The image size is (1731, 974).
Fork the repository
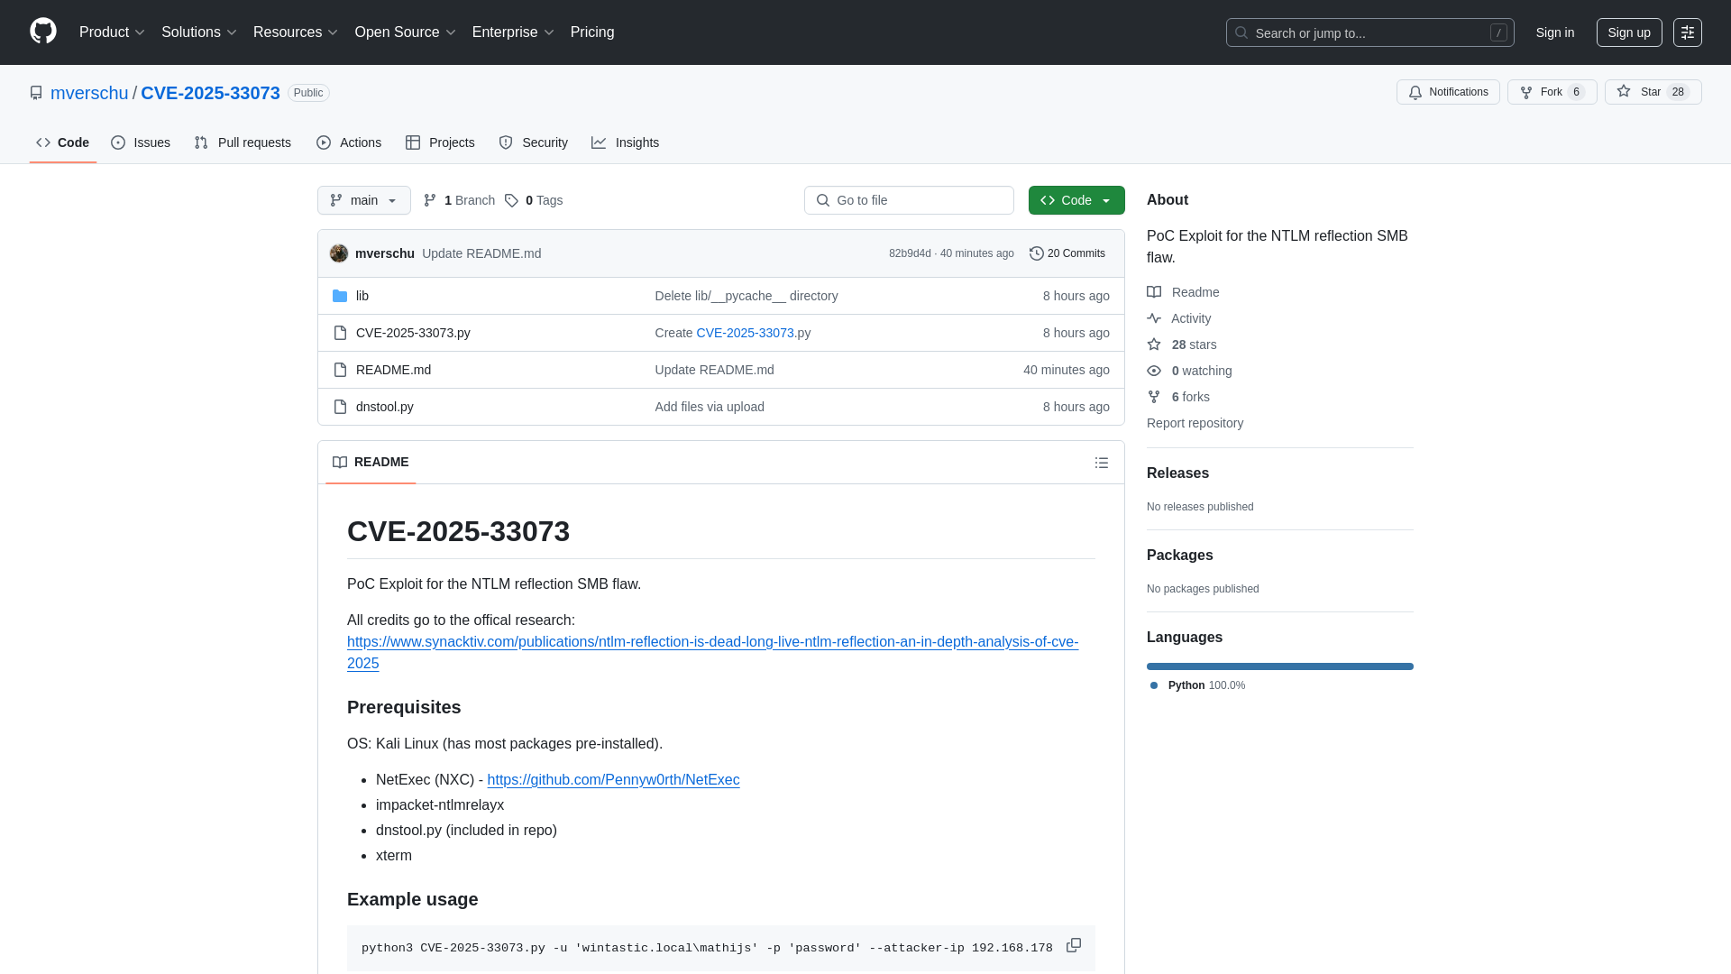coord(1552,92)
